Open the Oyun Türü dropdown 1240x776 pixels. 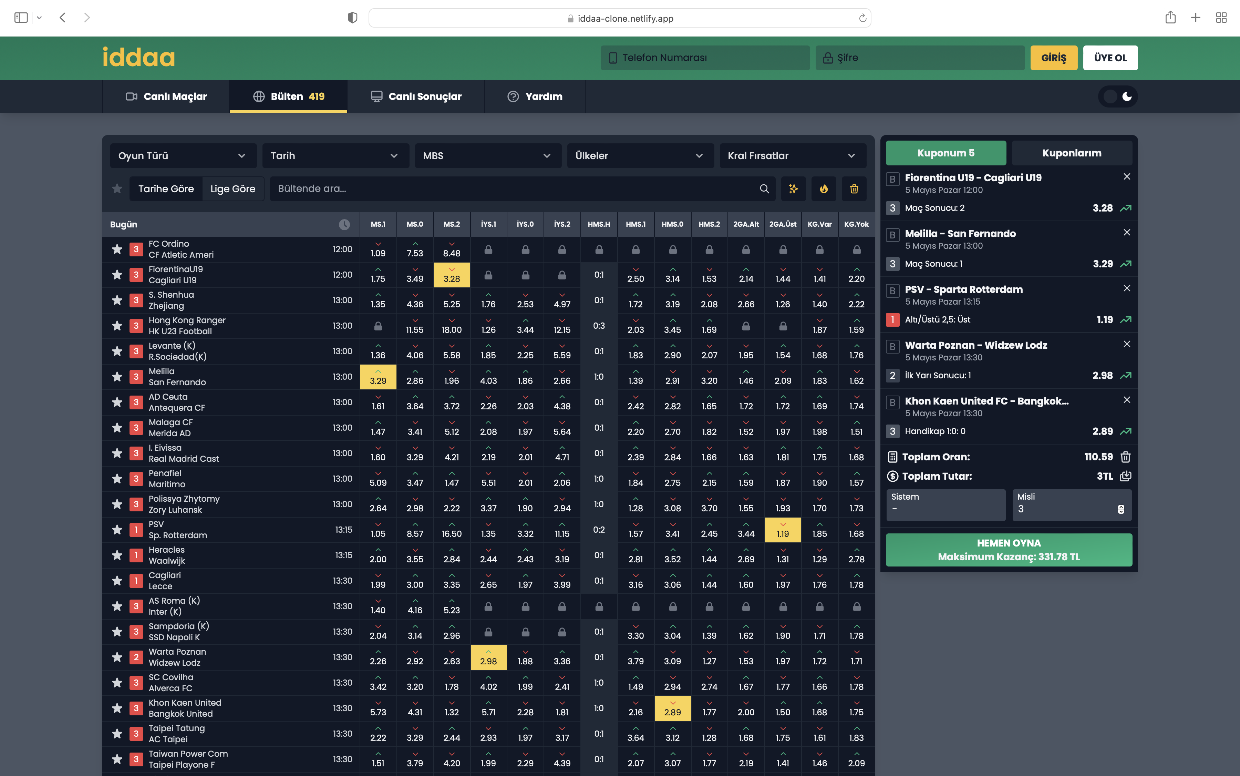183,155
